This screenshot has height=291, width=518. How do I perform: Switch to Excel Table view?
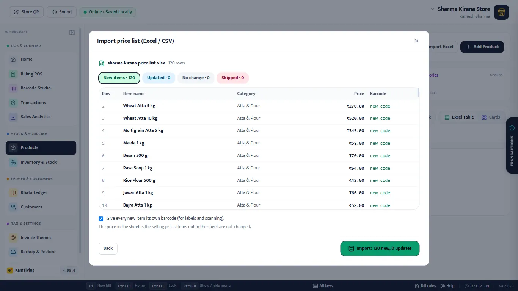pyautogui.click(x=459, y=117)
